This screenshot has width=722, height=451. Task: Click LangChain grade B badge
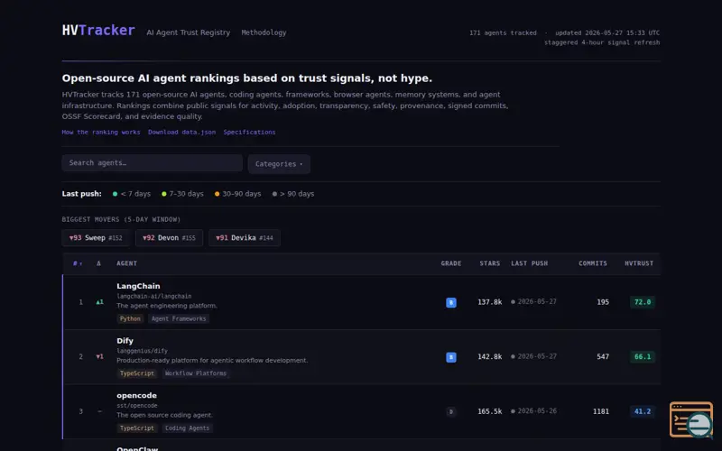[x=451, y=302]
